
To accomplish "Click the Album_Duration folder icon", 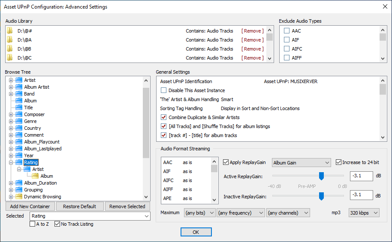I will [19, 183].
